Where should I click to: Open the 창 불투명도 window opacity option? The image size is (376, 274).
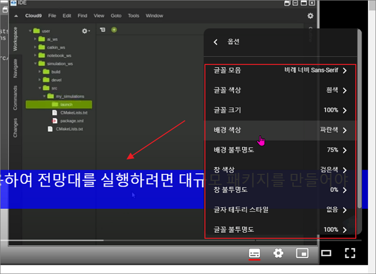[x=280, y=190]
